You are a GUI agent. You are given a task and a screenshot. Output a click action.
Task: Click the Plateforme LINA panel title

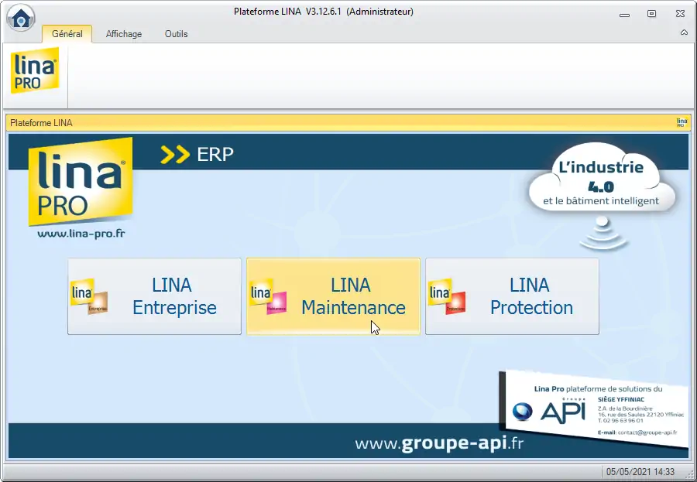pos(41,123)
